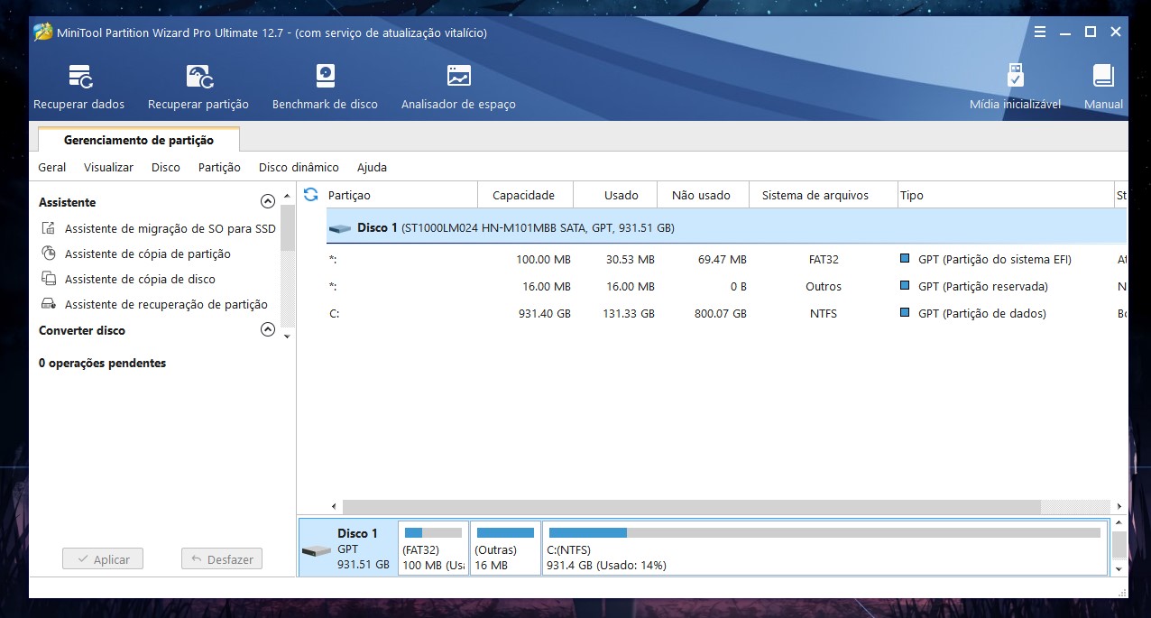Open the hamburger menu in the title bar
1151x618 pixels.
[1040, 32]
